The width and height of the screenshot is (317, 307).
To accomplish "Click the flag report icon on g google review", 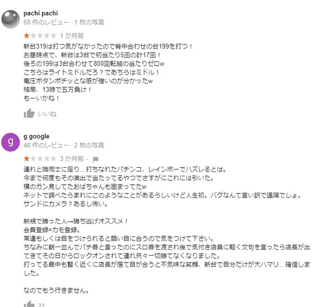I will point(96,159).
